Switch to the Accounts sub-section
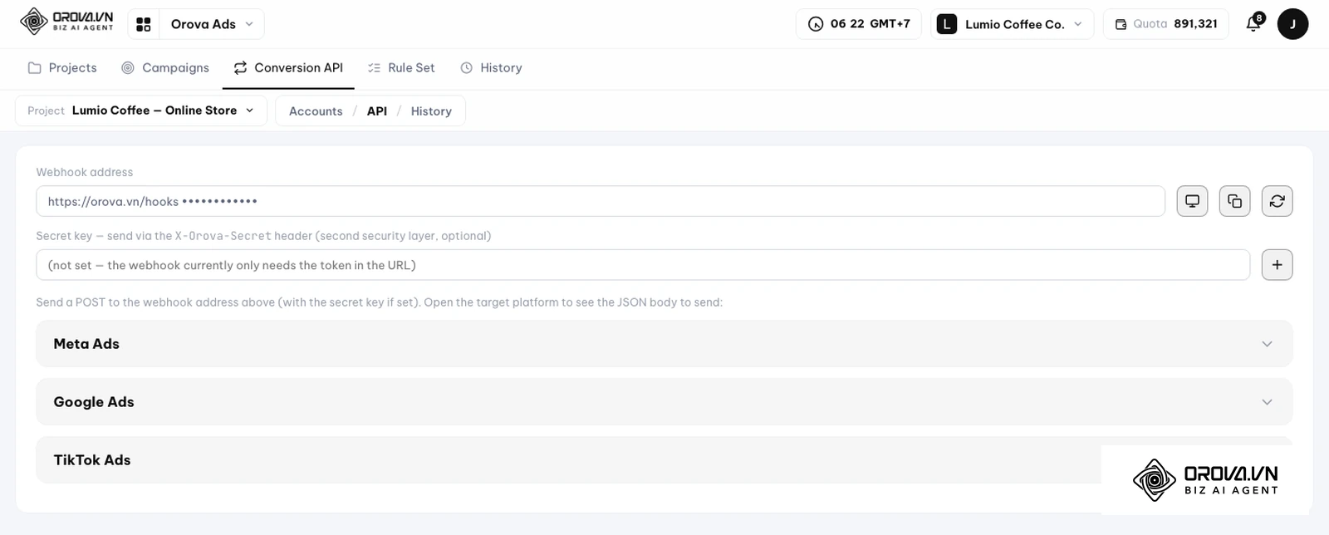 [316, 111]
